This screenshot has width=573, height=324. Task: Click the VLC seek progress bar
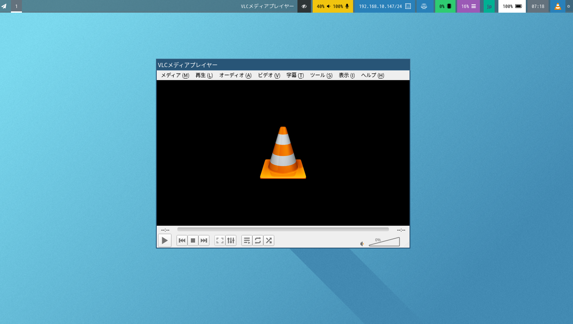283,229
